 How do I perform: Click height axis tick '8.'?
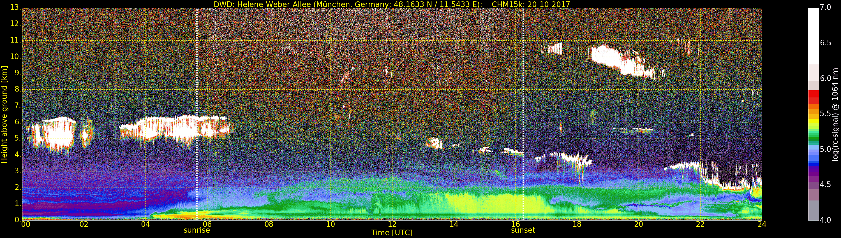point(18,89)
